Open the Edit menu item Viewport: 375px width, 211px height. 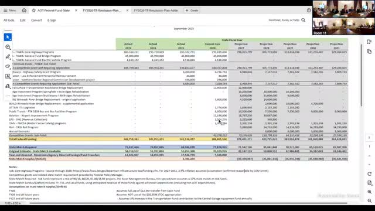(23, 21)
